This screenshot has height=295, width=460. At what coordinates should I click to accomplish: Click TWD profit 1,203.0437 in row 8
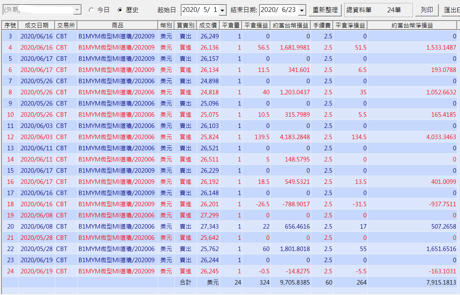click(295, 92)
